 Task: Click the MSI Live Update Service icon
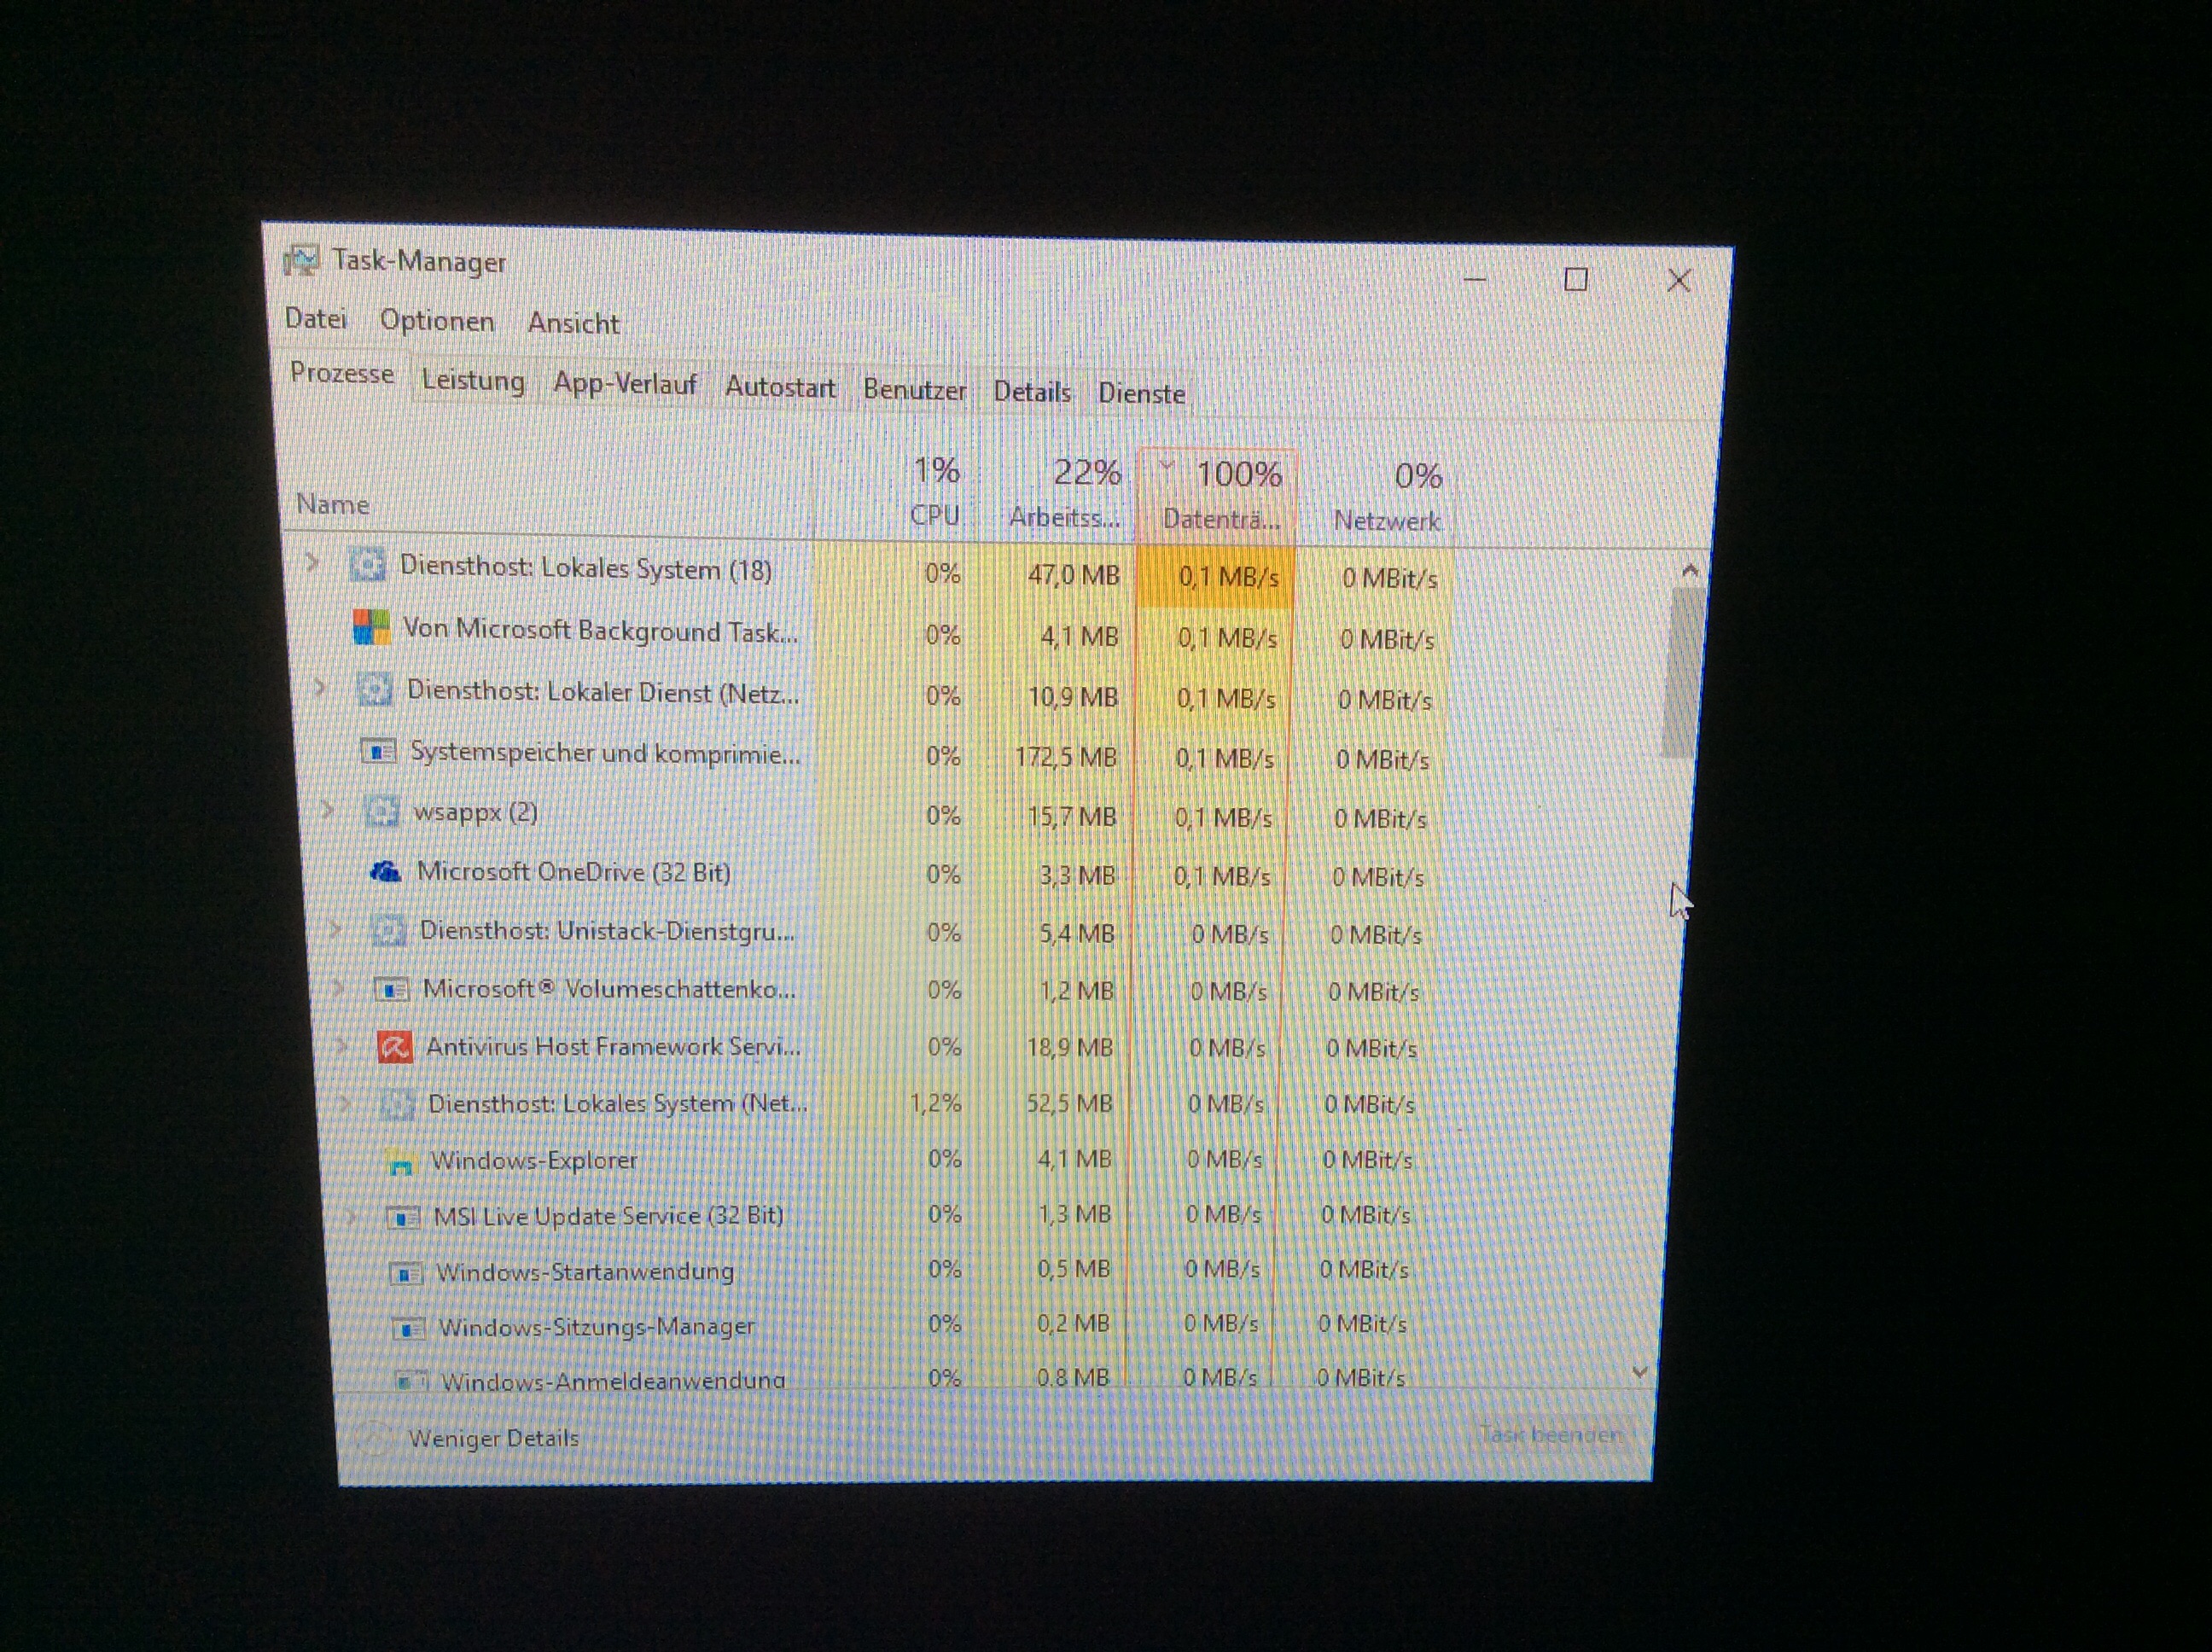[x=404, y=1217]
